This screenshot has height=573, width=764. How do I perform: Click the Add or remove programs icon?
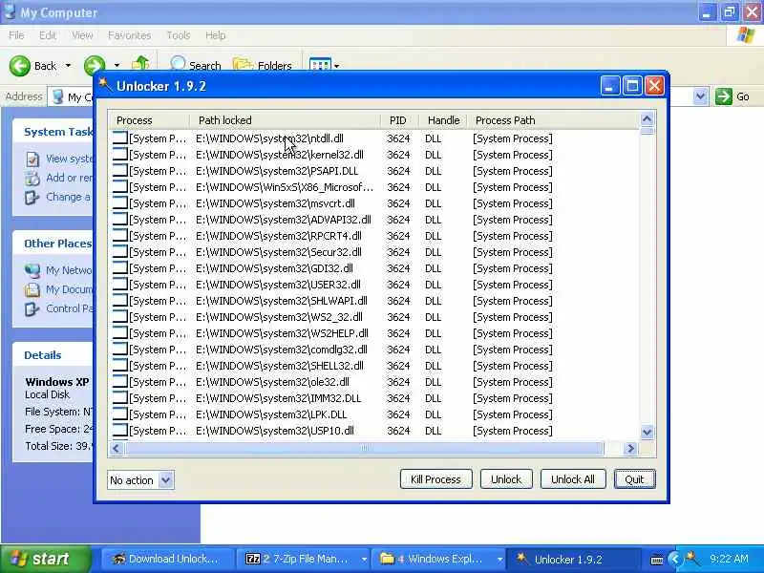click(32, 179)
